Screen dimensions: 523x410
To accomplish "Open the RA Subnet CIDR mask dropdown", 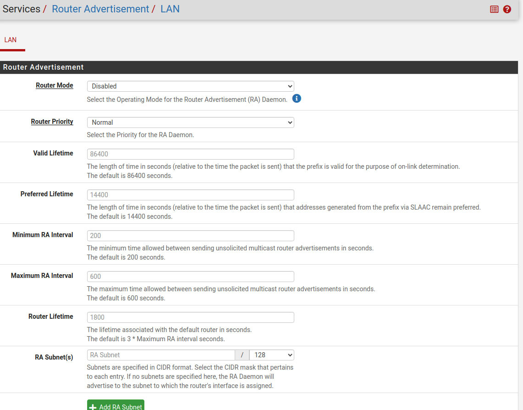I will click(x=272, y=355).
